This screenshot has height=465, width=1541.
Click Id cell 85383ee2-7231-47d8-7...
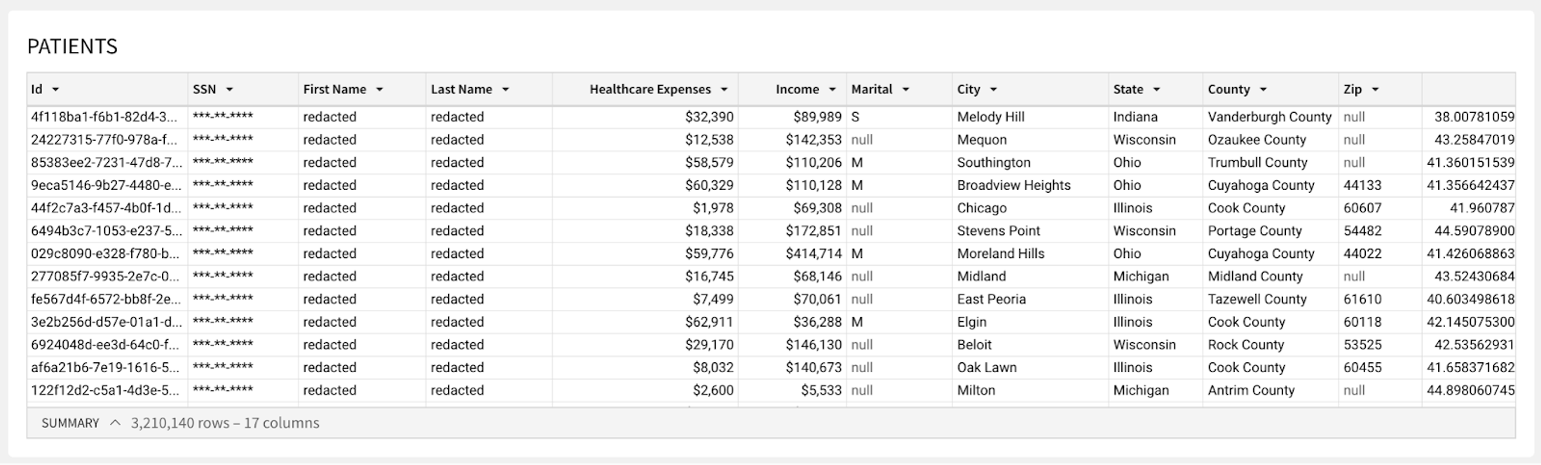(x=108, y=163)
